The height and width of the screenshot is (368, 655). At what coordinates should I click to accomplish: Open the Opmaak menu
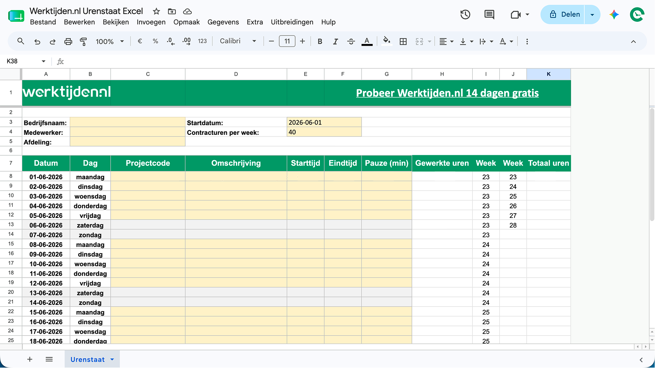pos(186,22)
